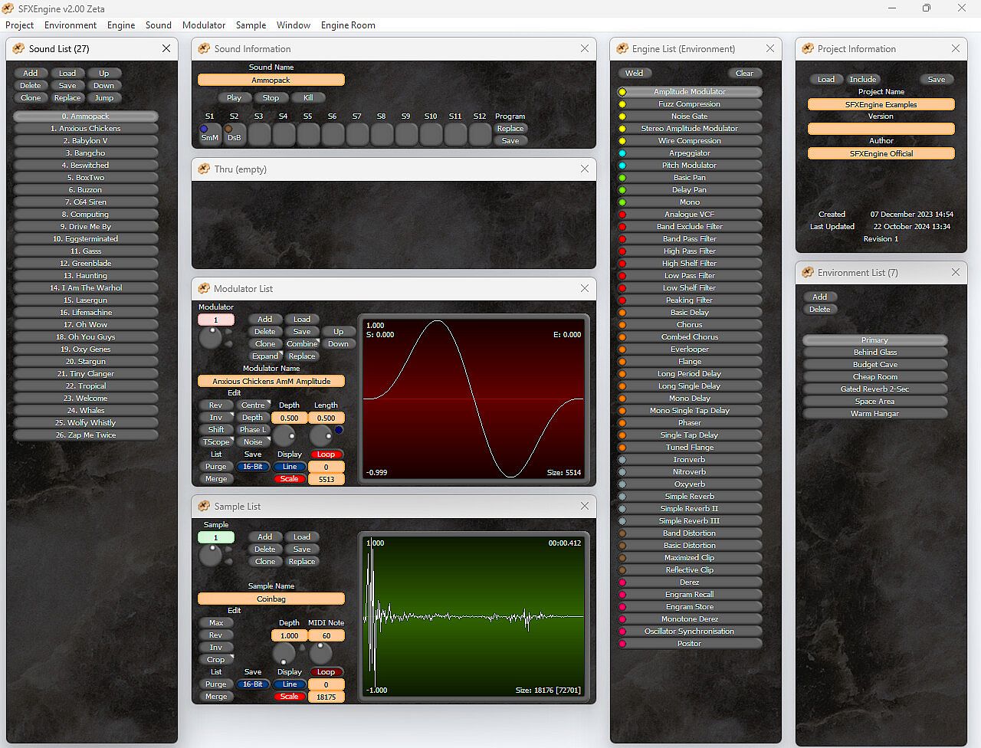The image size is (981, 748).
Task: Open the Expand options in Modulator List
Action: pos(265,356)
